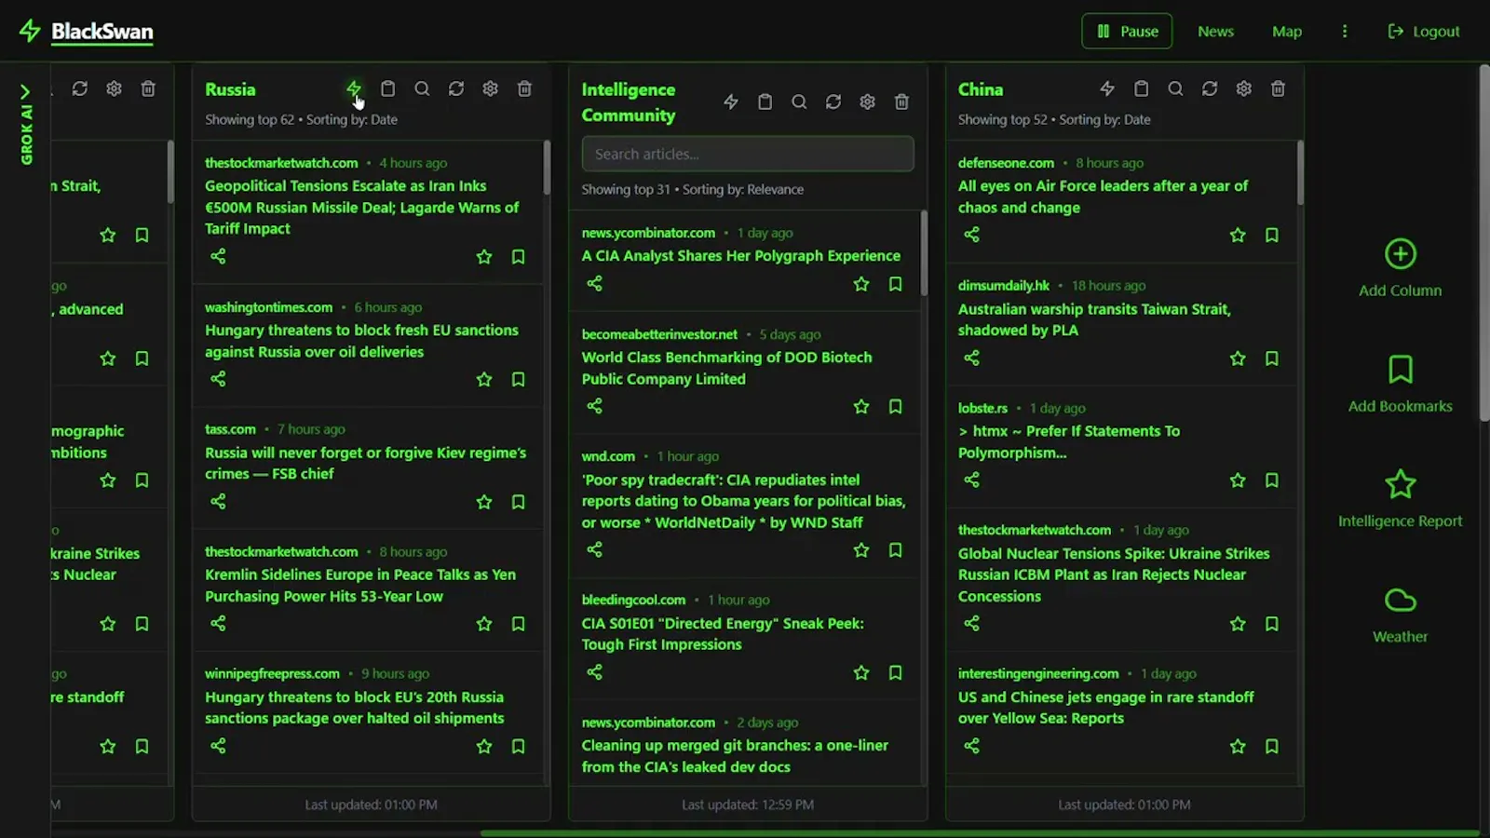The height and width of the screenshot is (838, 1490).
Task: Toggle search in Intelligence Community column
Action: coord(799,101)
